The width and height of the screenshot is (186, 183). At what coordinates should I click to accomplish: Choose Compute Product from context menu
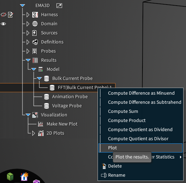pyautogui.click(x=140, y=121)
